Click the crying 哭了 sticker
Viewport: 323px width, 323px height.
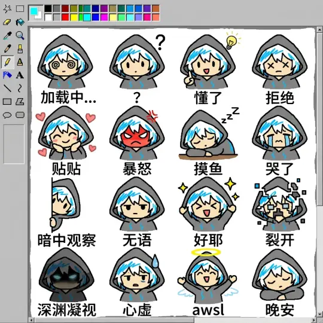279,133
